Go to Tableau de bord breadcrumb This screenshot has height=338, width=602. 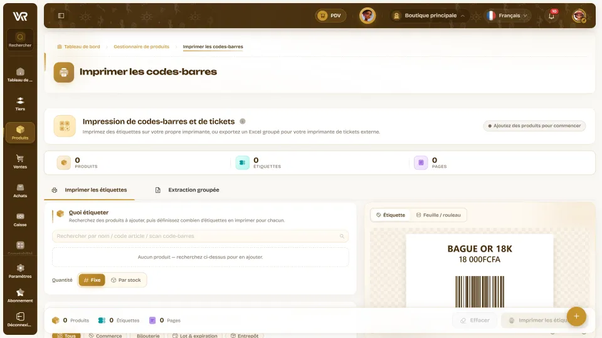(x=79, y=47)
